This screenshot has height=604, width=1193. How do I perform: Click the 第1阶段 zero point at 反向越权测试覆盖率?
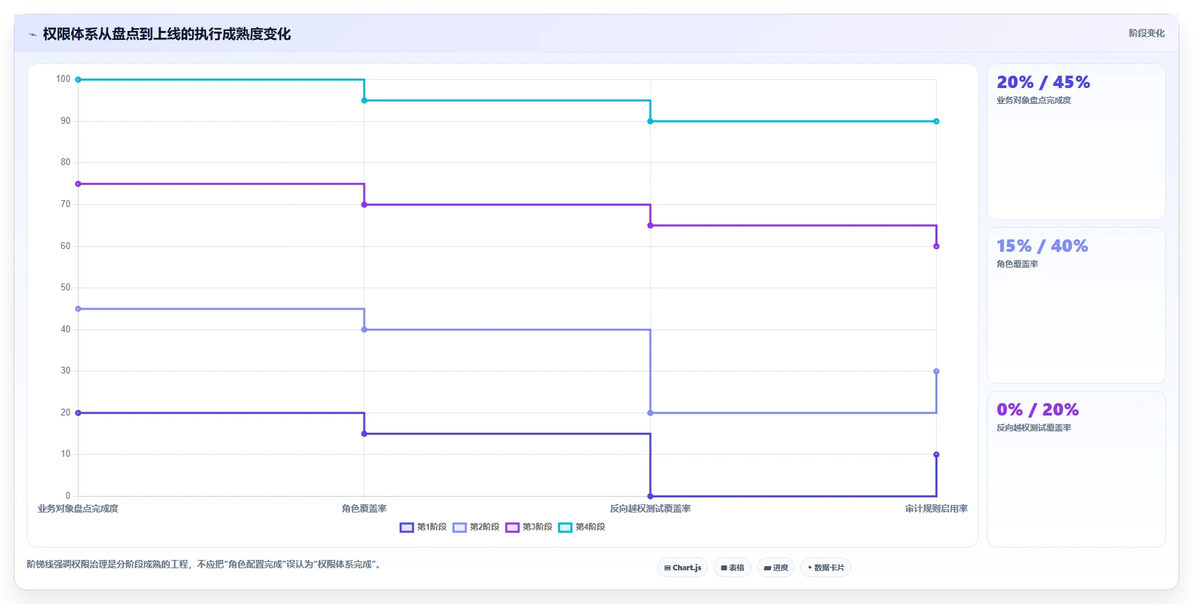click(650, 496)
